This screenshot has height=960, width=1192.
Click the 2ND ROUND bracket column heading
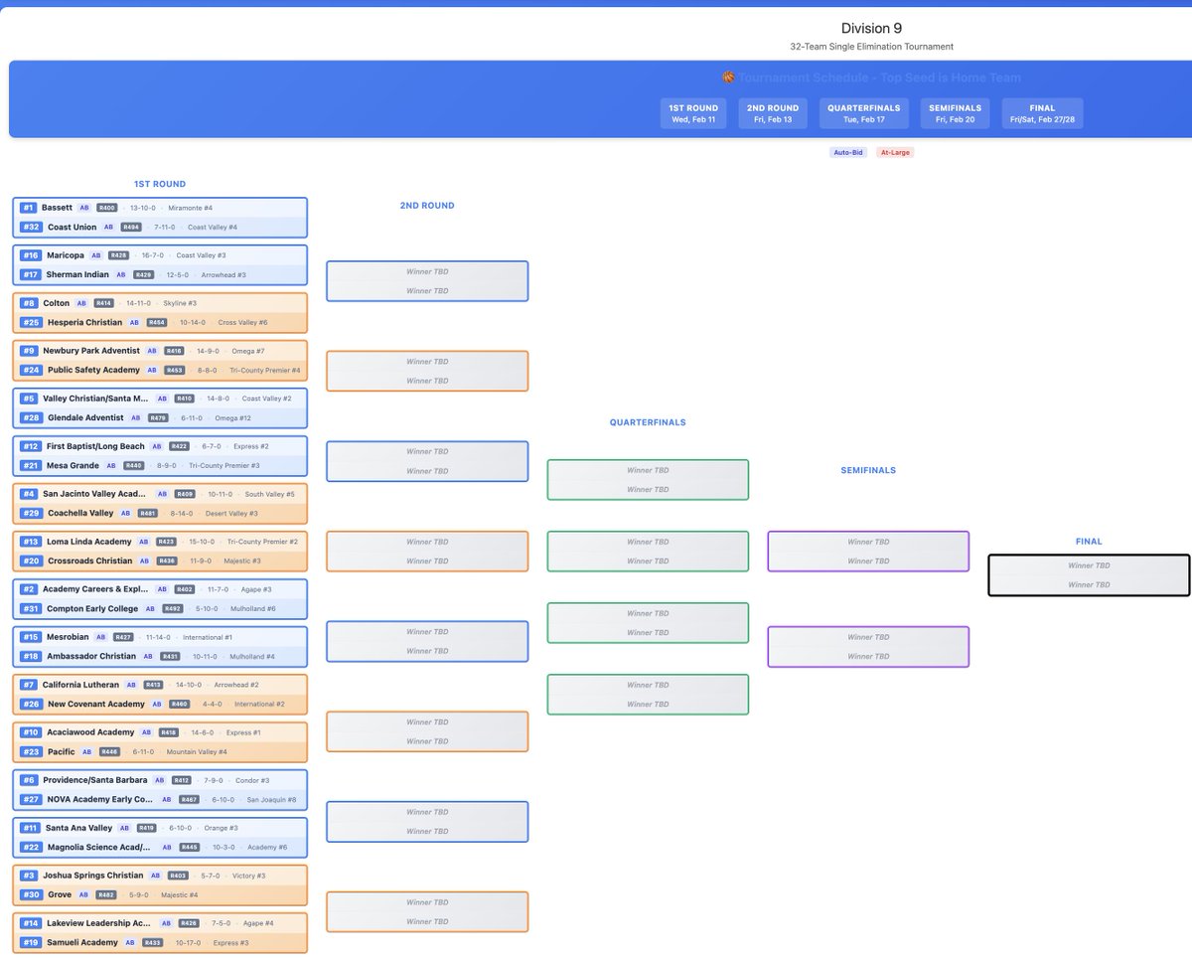click(427, 206)
